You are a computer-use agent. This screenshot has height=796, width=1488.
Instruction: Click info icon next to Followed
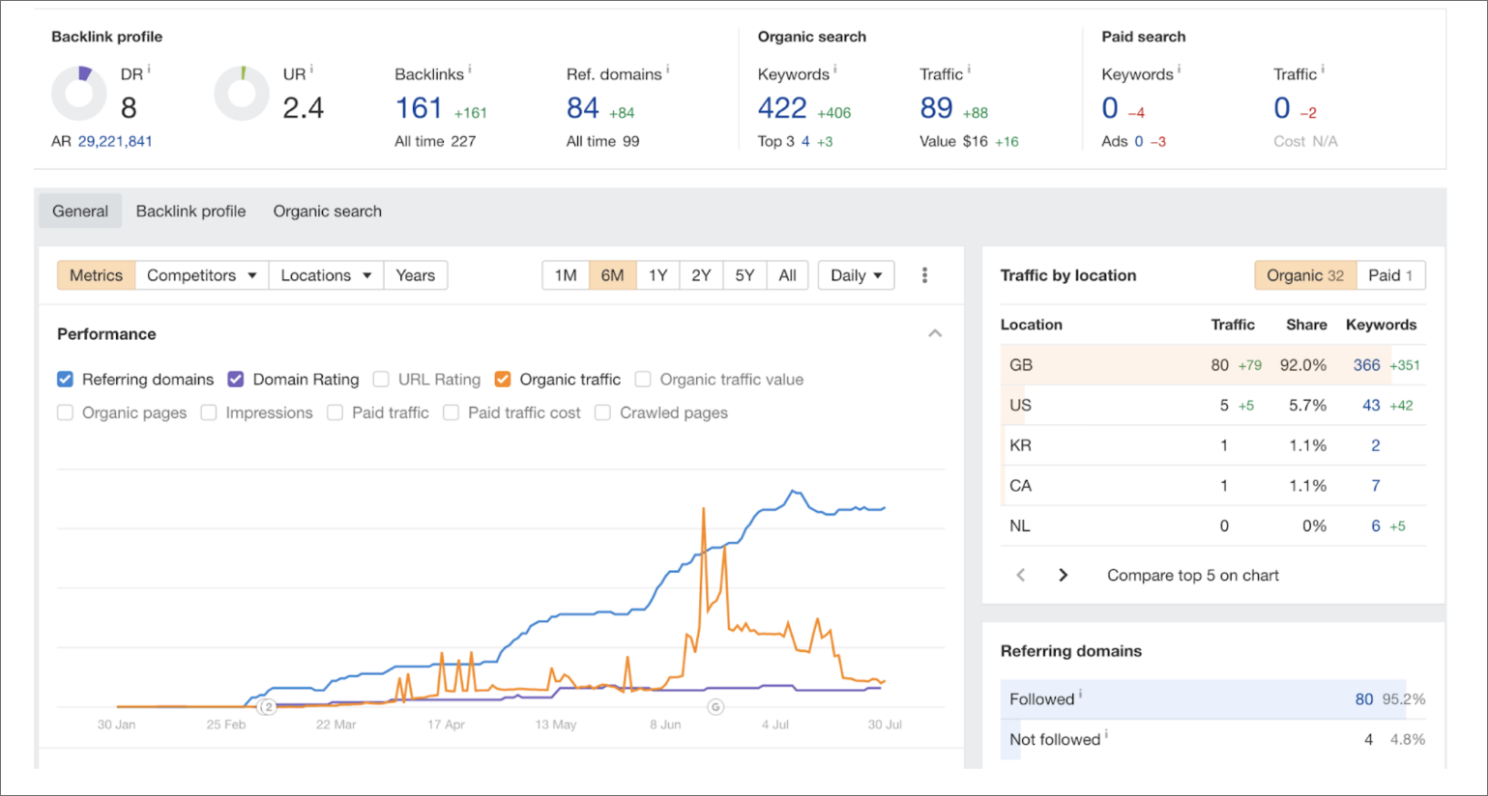tap(1080, 695)
